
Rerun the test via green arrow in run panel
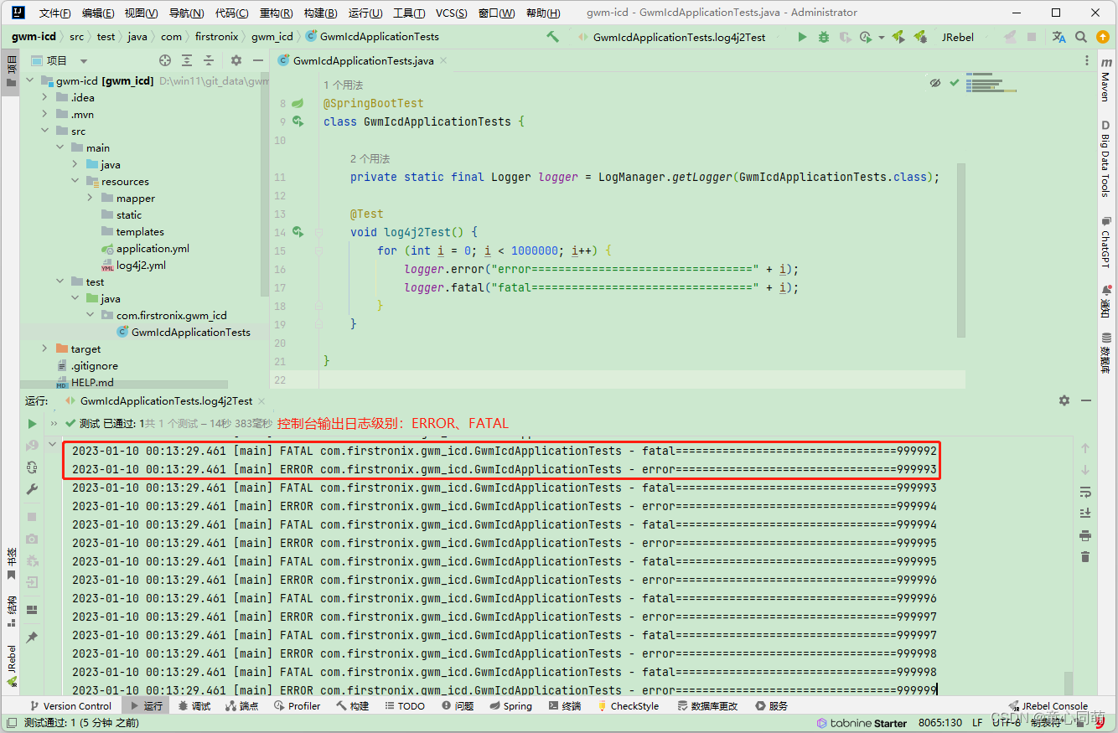[31, 423]
